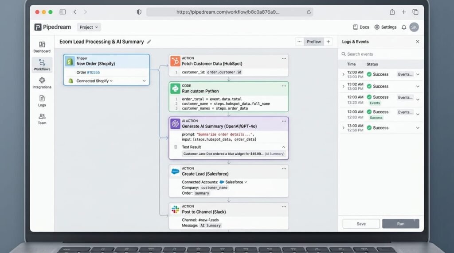Click the Prefiew tab
This screenshot has height=253, width=454.
pyautogui.click(x=314, y=42)
